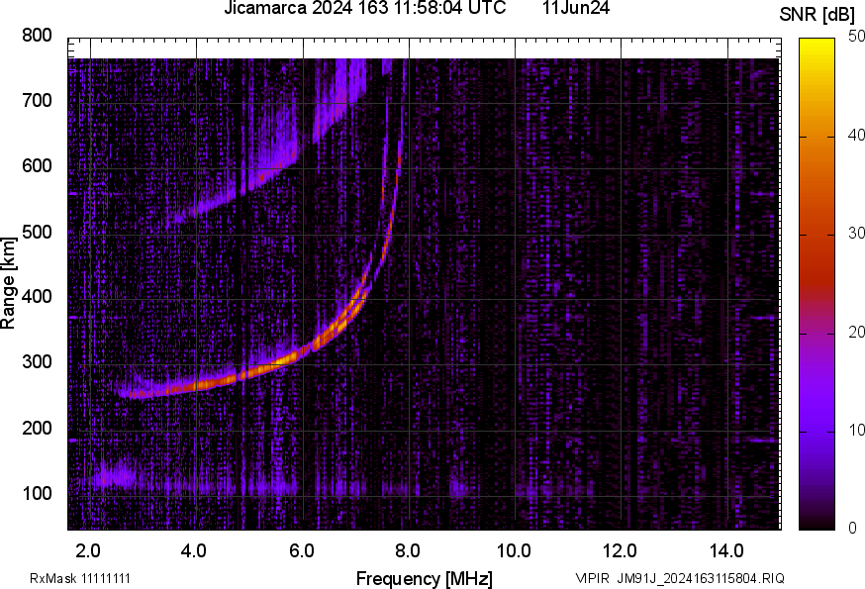Click the colorbar tick value '30'

[857, 233]
